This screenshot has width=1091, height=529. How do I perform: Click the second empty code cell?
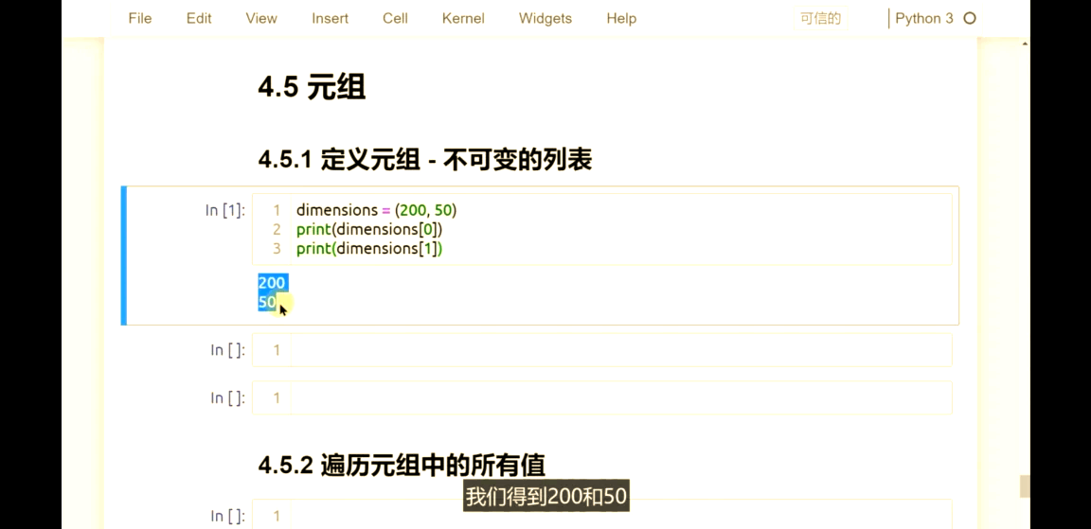pyautogui.click(x=601, y=397)
